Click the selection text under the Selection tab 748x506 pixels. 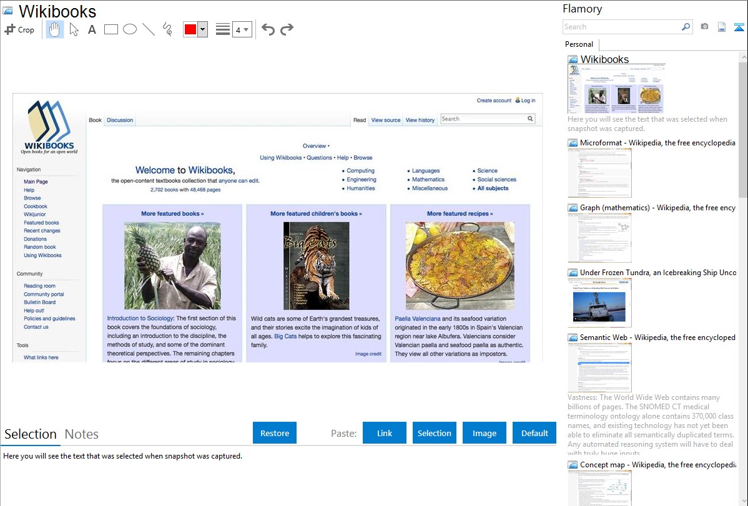tap(122, 456)
